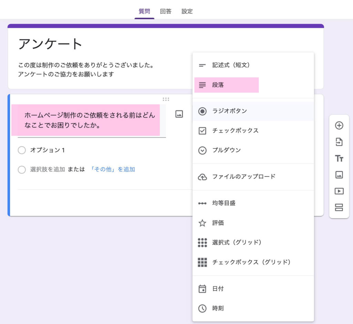Click the 選択肢を追加 add option field
Viewport: 353px width, 324px height.
click(48, 169)
